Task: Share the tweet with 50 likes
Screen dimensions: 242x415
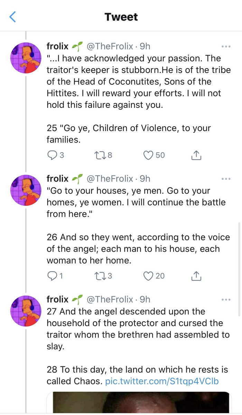Action: [x=196, y=156]
